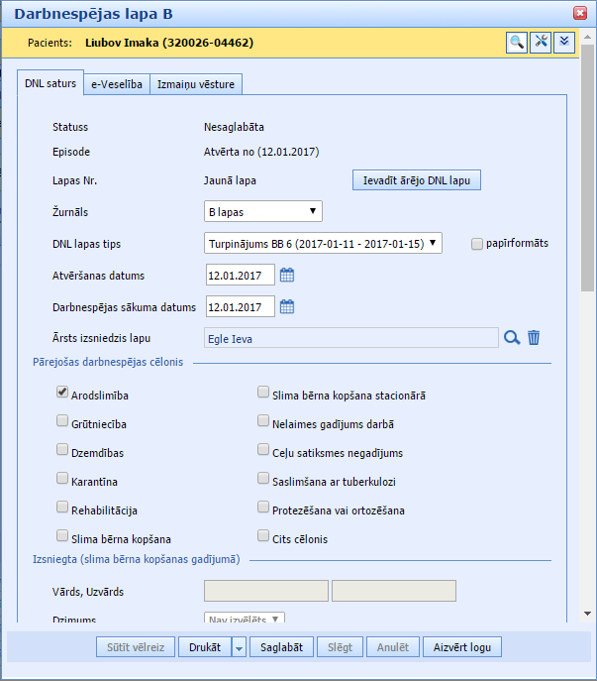Search for doctor with magnifier icon
This screenshot has height=681, width=597.
(512, 338)
